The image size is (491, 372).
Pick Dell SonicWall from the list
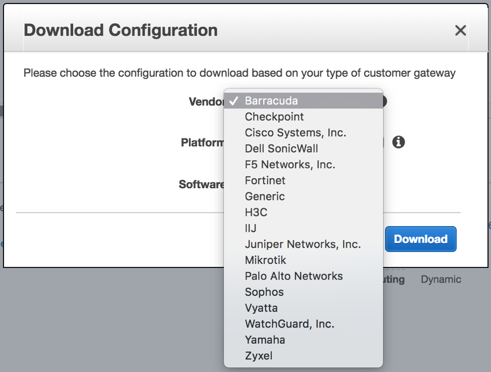(281, 148)
